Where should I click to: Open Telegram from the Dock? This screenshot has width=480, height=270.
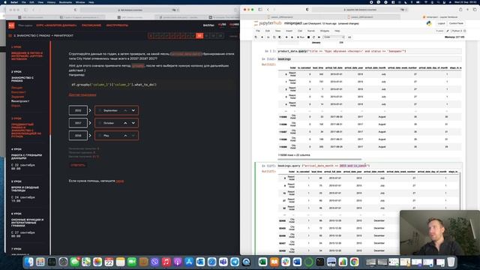tap(235, 262)
